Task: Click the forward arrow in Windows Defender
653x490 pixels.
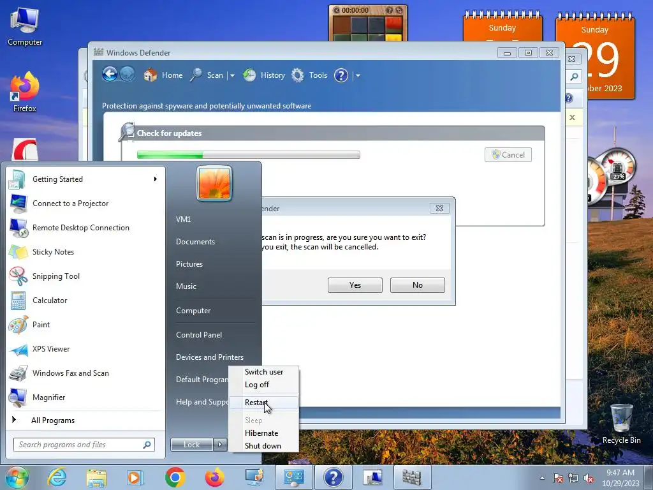Action: pos(127,75)
